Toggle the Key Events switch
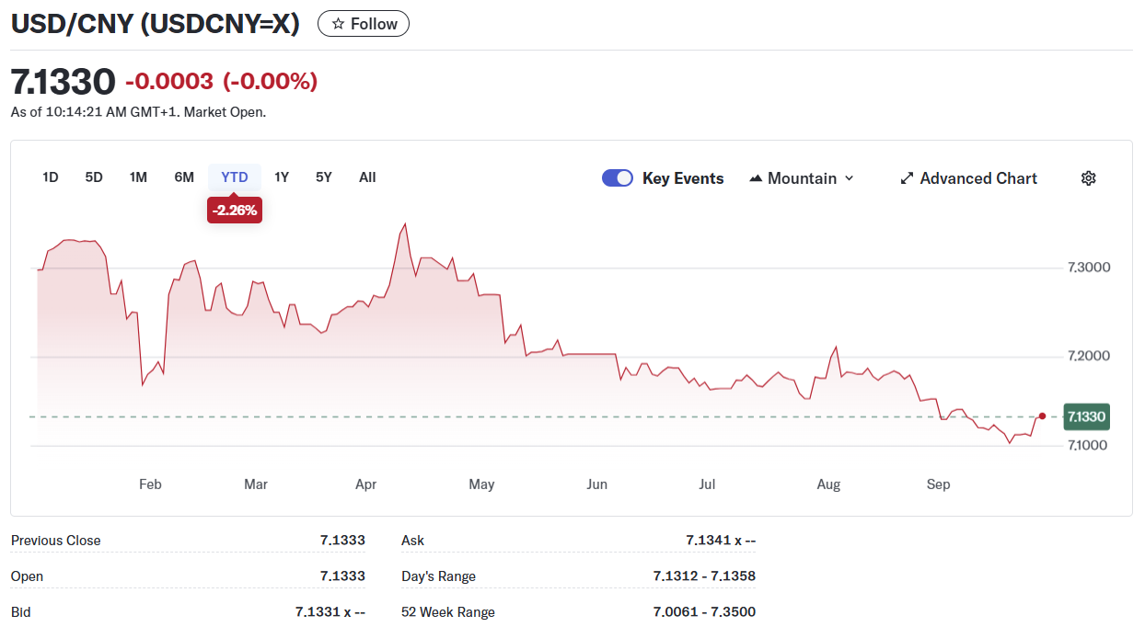 617,178
